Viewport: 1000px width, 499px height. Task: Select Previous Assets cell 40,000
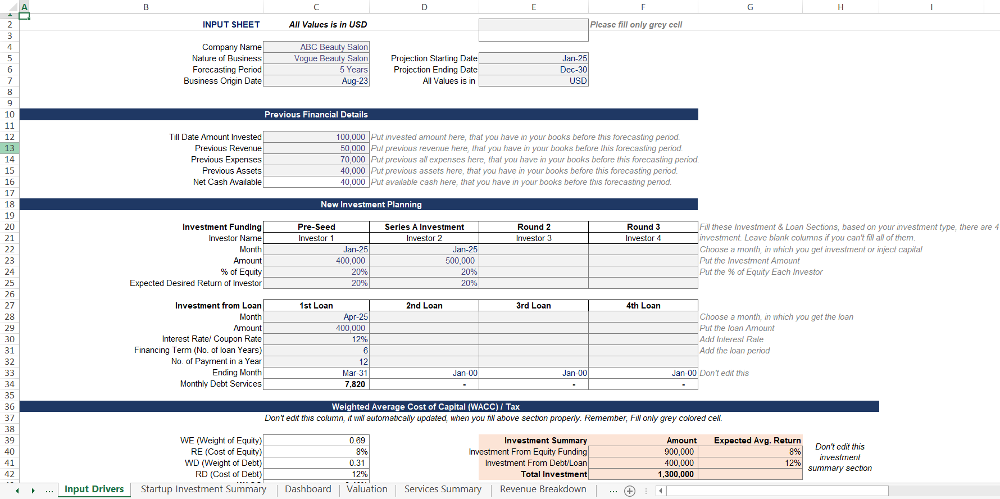[316, 171]
